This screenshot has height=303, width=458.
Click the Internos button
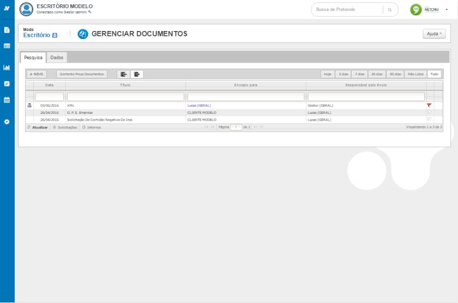(x=92, y=127)
